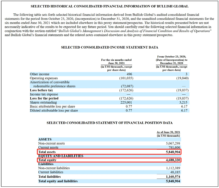Click 'Amortization of convertible' label
The width and height of the screenshot is (219, 188).
50,82
